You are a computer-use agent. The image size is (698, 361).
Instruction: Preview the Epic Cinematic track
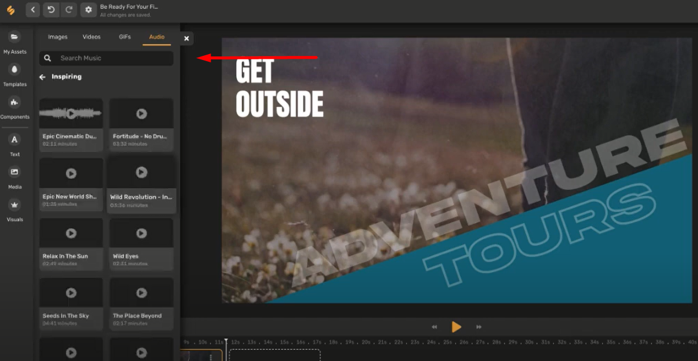tap(71, 113)
